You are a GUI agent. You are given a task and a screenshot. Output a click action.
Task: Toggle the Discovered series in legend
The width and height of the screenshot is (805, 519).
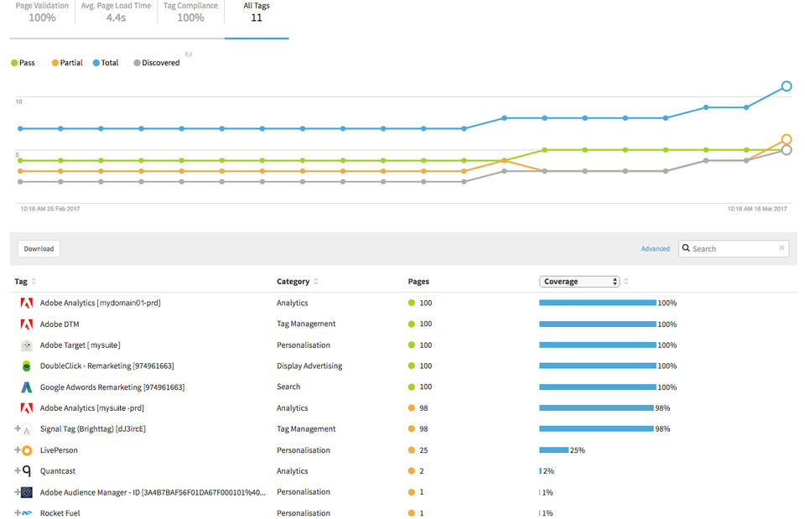[x=157, y=63]
